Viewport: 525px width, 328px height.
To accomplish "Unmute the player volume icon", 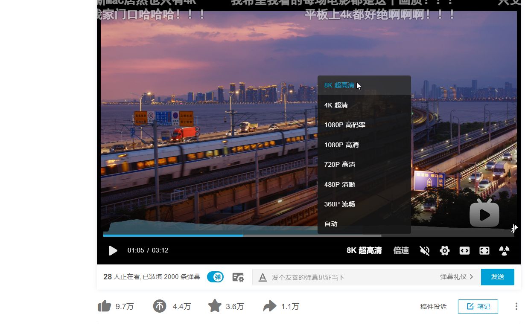I will coord(425,251).
